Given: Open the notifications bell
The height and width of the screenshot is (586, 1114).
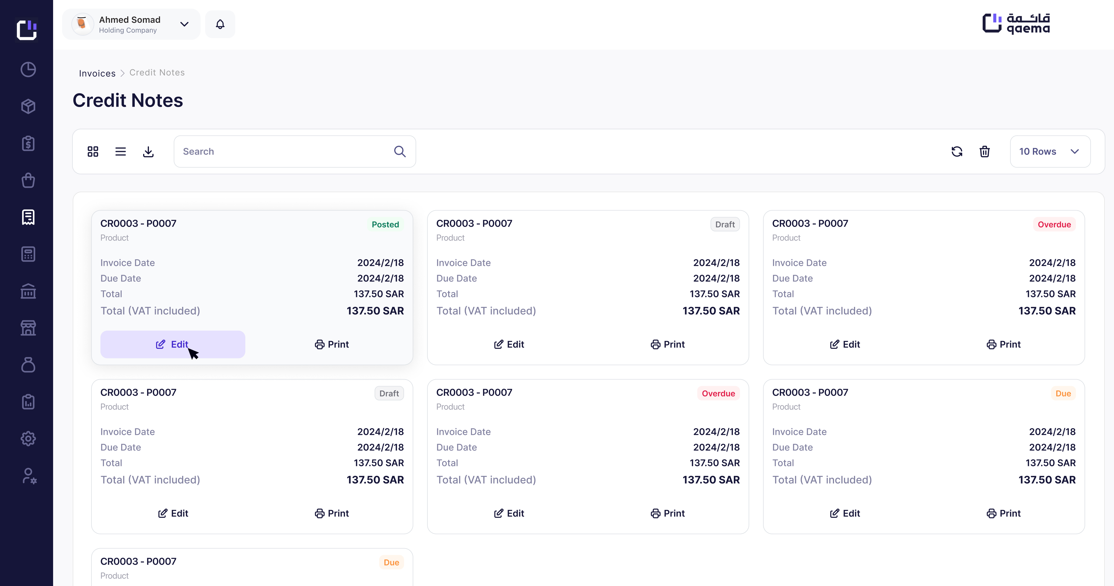Looking at the screenshot, I should [220, 24].
